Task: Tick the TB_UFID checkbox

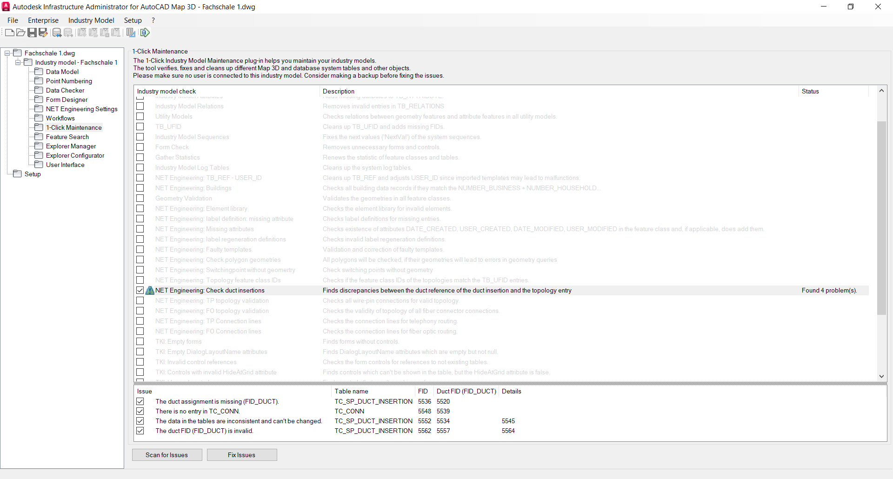Action: coord(140,126)
